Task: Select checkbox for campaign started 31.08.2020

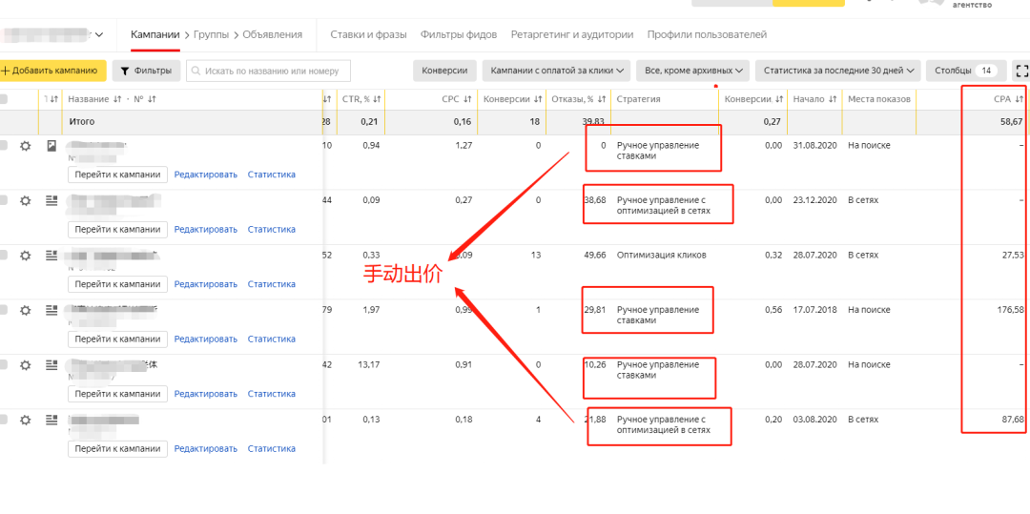Action: (x=3, y=146)
